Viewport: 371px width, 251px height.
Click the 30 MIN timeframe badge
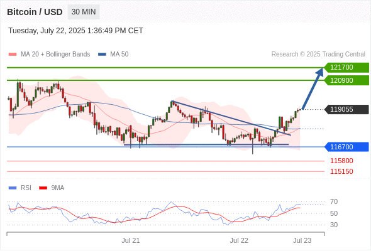click(x=84, y=12)
